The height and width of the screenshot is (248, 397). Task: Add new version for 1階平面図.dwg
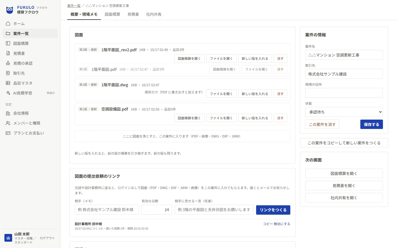click(x=255, y=94)
